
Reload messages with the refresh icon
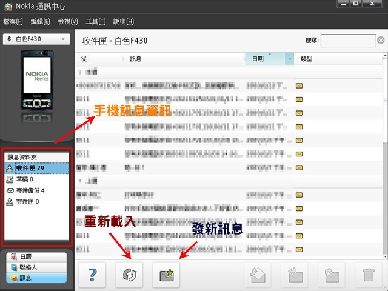pos(130,274)
